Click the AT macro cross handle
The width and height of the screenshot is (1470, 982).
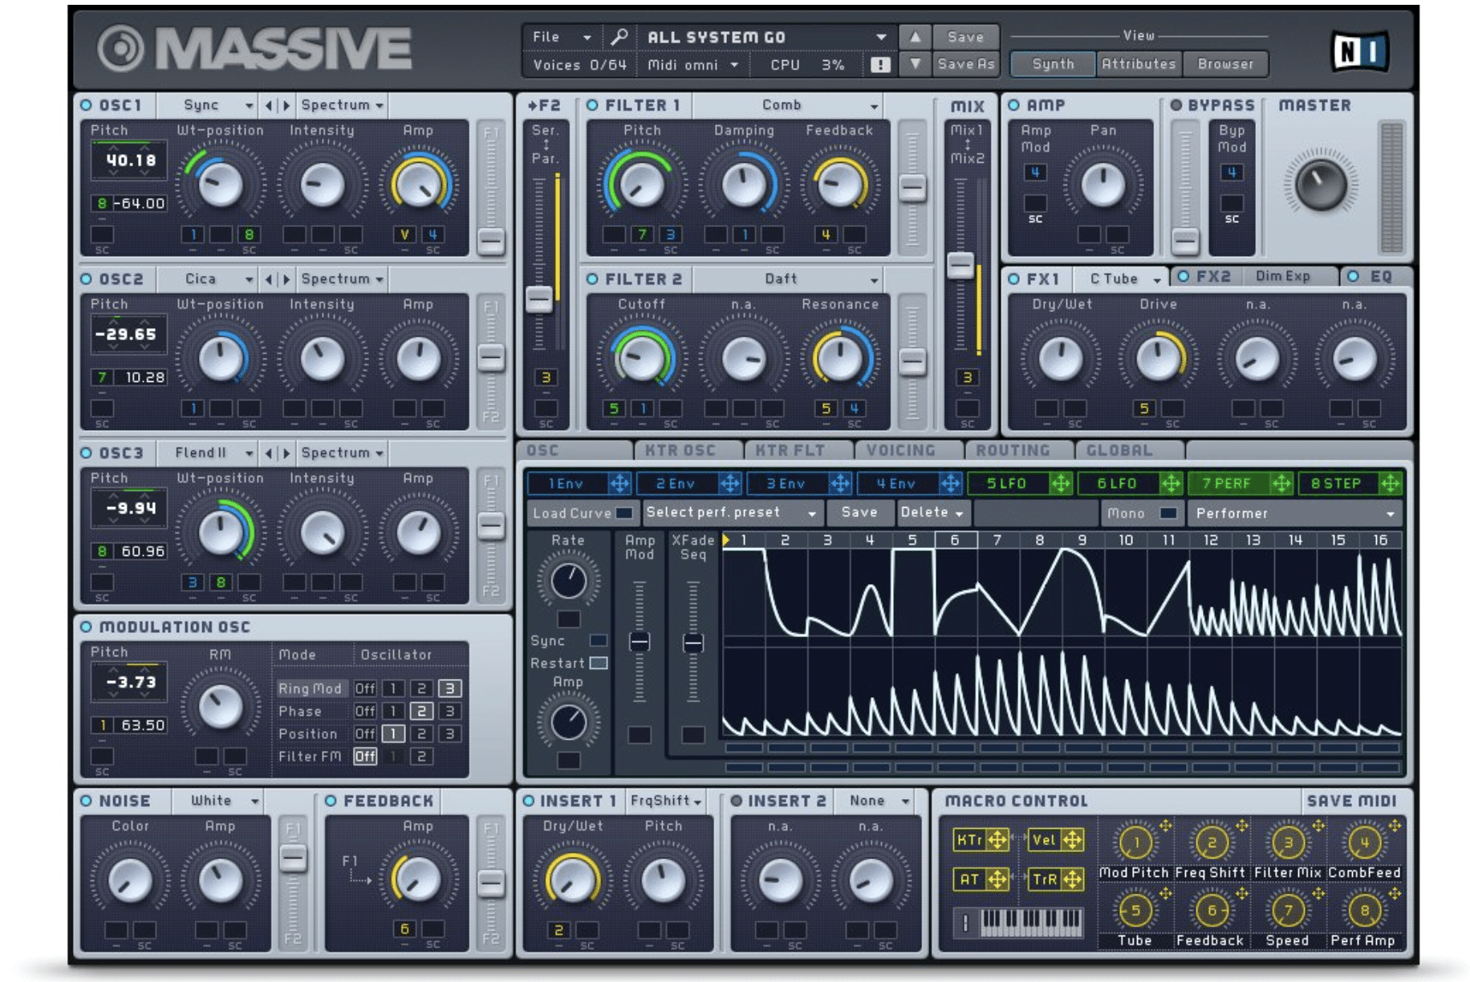point(997,880)
